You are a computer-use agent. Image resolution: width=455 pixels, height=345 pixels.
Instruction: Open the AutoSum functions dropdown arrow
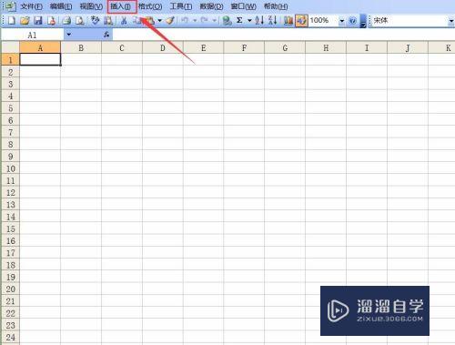[x=249, y=21]
